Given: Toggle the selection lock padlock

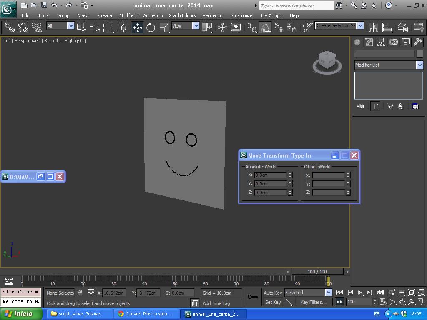Looking at the screenshot, I should (80, 292).
